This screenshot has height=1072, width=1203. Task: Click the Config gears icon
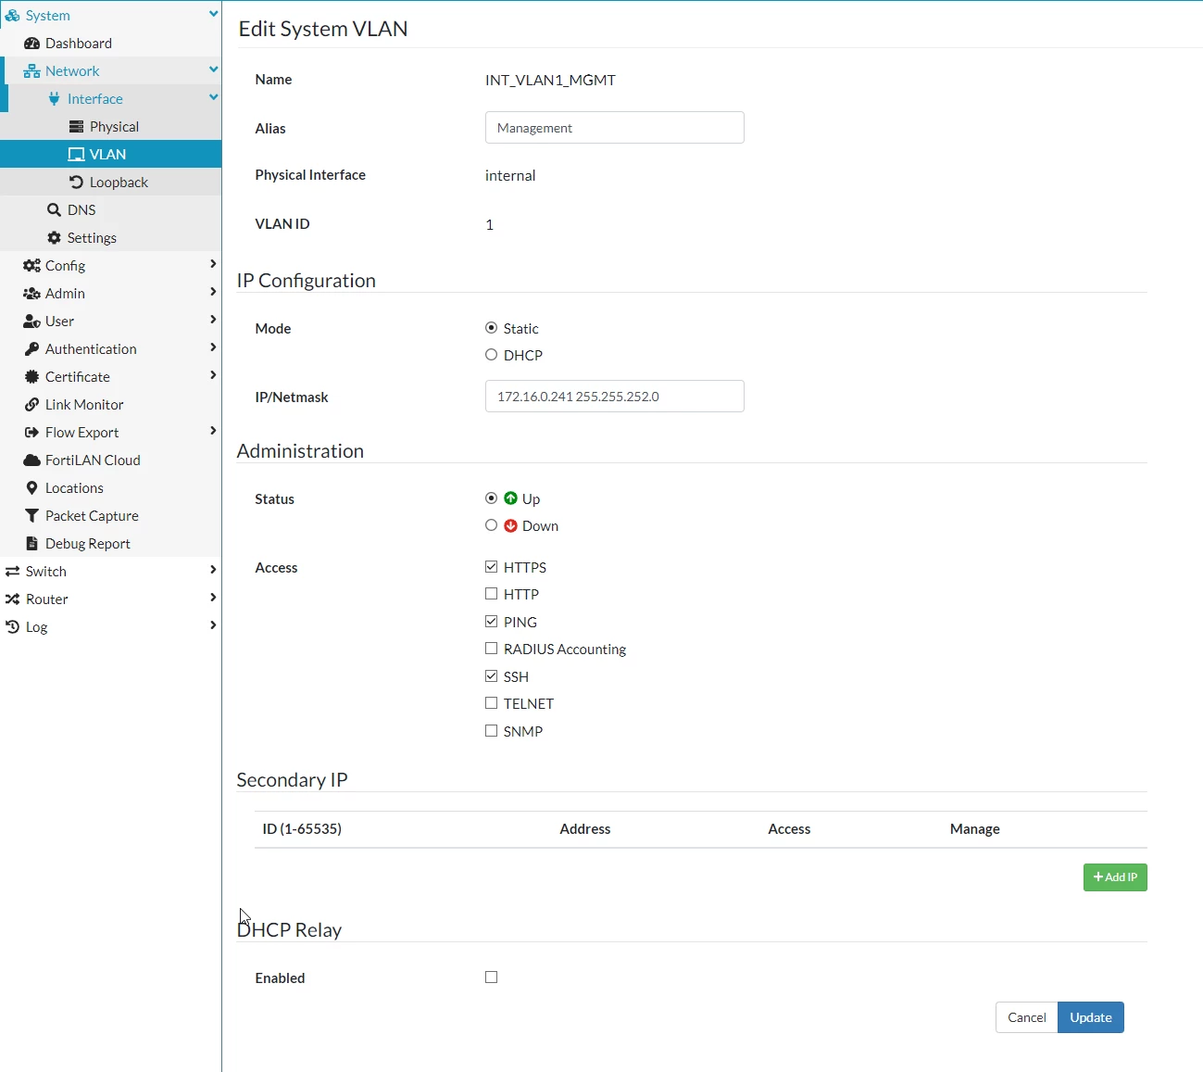coord(31,266)
